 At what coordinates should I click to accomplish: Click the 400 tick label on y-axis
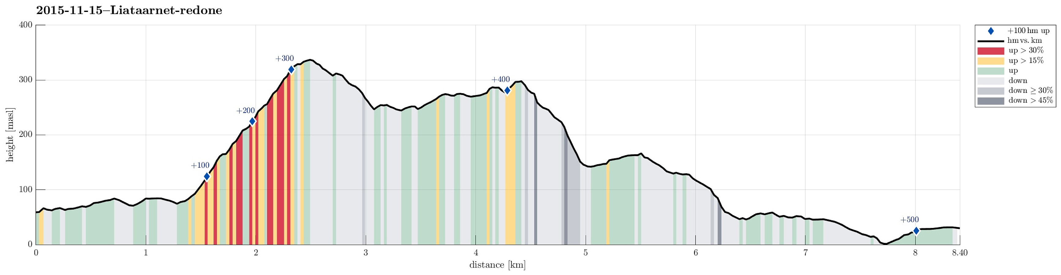pos(25,25)
